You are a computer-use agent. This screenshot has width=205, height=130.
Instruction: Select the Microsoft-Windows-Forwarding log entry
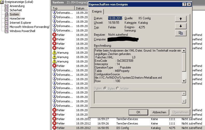[x=29, y=27]
